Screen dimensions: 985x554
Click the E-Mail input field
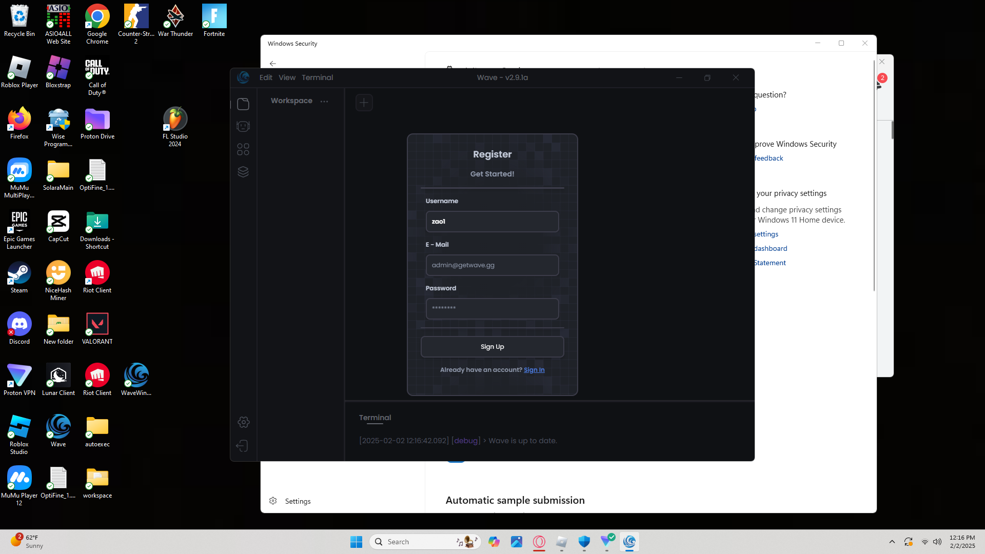coord(492,265)
